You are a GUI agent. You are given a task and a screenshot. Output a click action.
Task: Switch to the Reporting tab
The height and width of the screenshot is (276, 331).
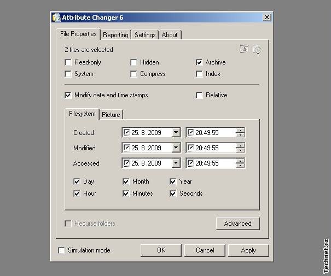tap(115, 35)
